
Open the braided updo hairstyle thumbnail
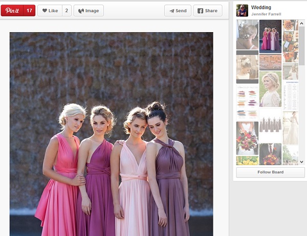click(247, 35)
